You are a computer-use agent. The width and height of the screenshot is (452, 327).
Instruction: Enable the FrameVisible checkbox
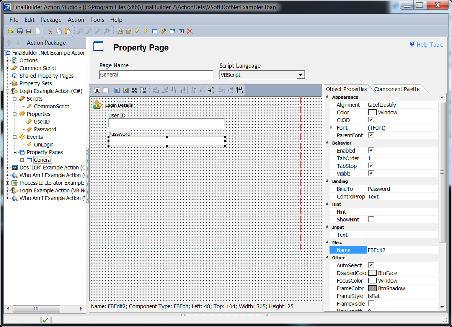pos(371,303)
